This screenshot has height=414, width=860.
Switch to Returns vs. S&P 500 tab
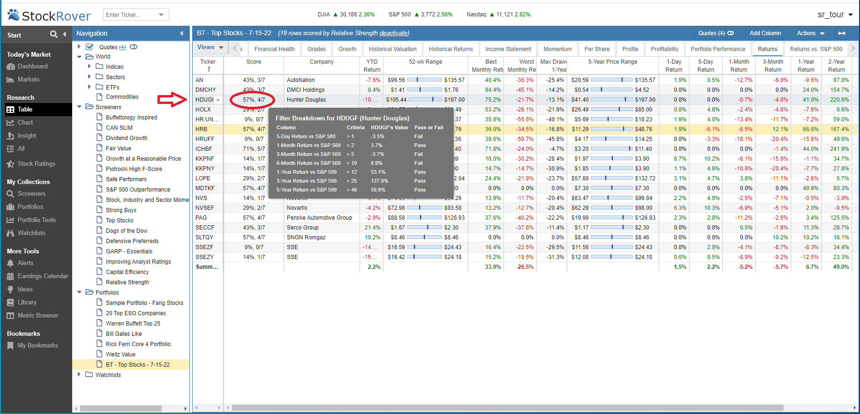coord(816,49)
